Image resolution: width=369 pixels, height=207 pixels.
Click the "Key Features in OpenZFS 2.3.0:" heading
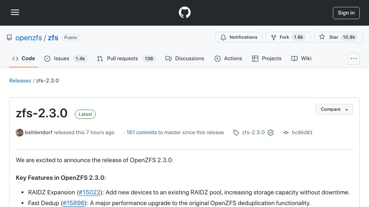click(61, 177)
